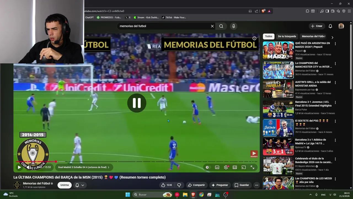Click the Brave Shields lion icon

tap(263, 11)
